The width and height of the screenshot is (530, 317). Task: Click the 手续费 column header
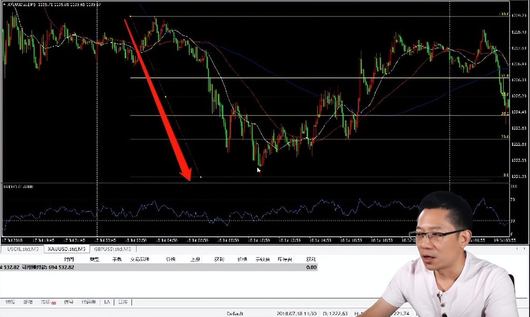tap(263, 259)
